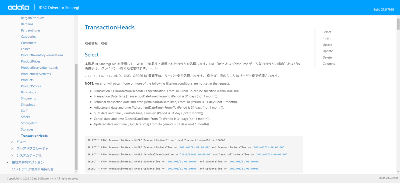Click the TransactionDateTime SQL query line
400x183 pixels.
[186, 147]
